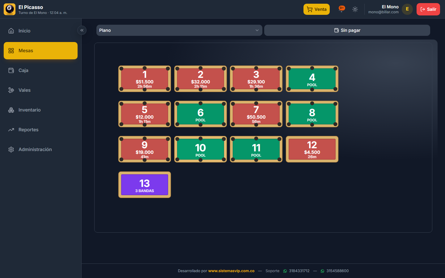Viewport: 445px width, 278px height.
Task: Open Caja in the sidebar
Action: [40, 70]
